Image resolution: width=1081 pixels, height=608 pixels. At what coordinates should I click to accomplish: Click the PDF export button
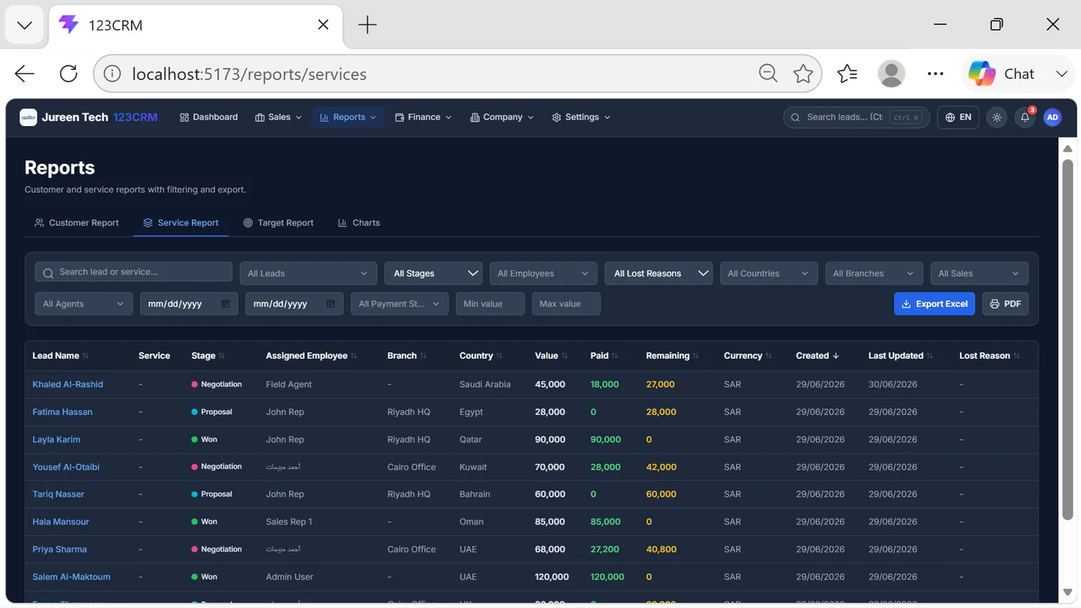(x=1005, y=304)
